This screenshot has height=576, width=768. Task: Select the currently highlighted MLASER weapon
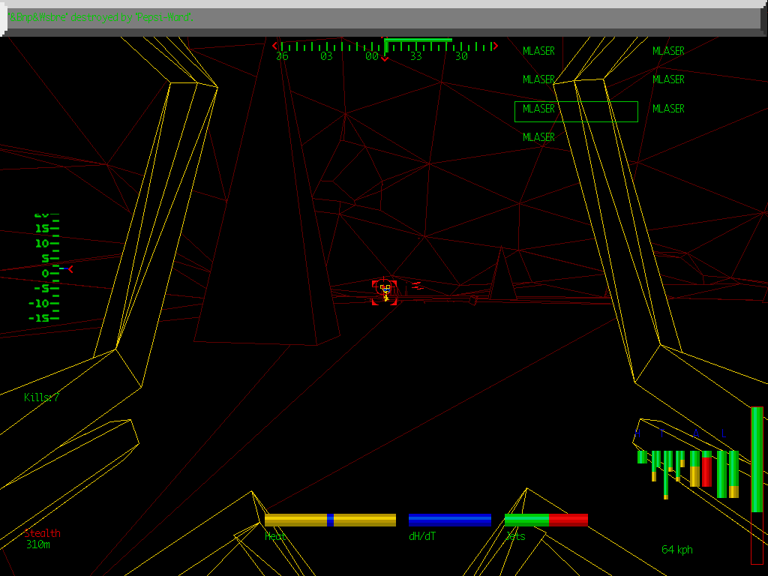tap(538, 109)
